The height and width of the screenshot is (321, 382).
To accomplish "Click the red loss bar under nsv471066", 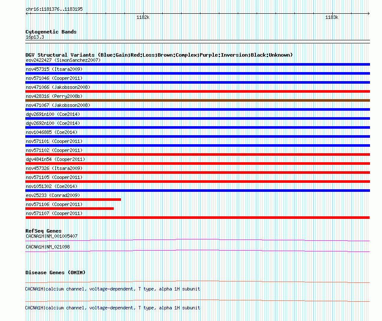I will point(197,91).
